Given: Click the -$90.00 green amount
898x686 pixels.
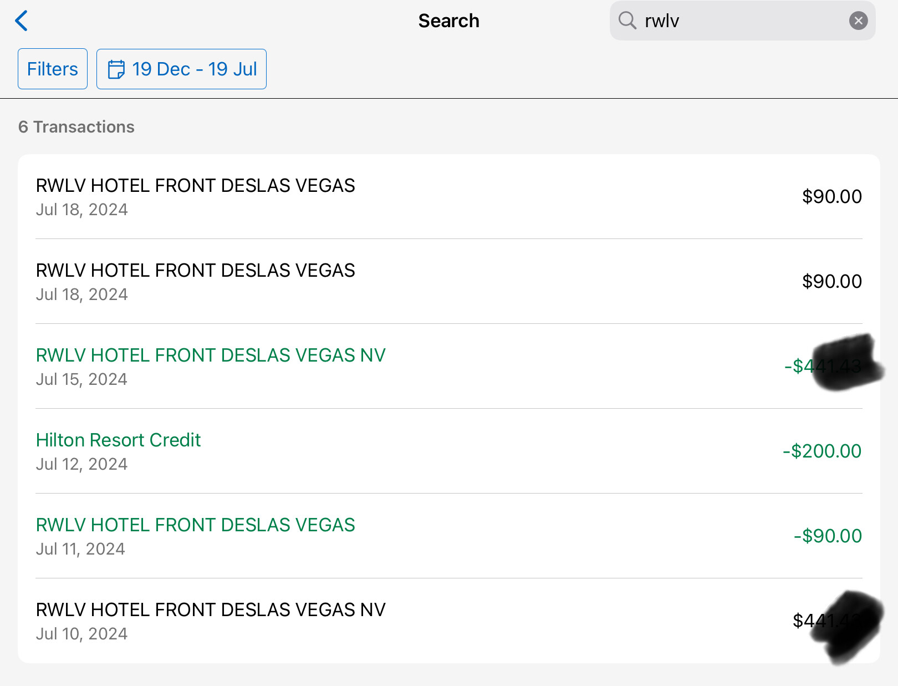Looking at the screenshot, I should coord(827,536).
